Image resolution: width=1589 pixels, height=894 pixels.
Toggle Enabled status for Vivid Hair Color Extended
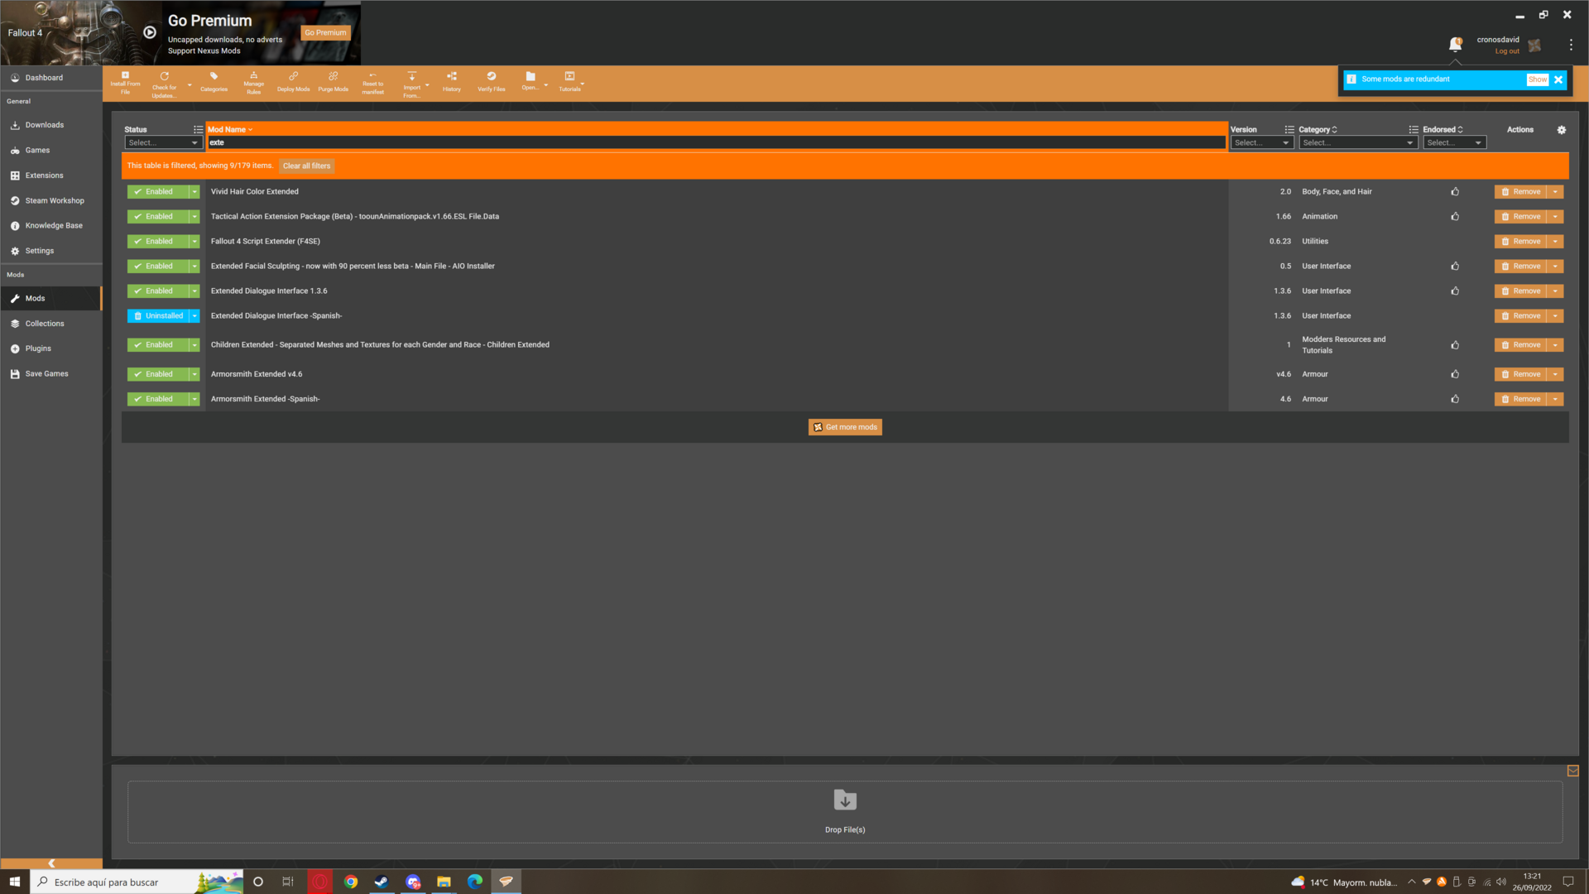(x=158, y=191)
